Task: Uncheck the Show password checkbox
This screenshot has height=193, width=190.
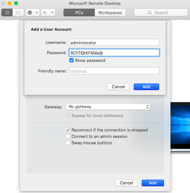Action: (x=71, y=60)
